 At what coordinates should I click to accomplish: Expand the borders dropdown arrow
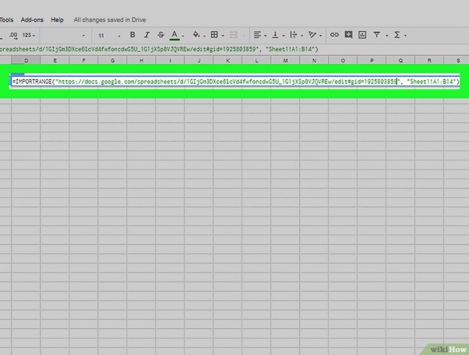(222, 36)
